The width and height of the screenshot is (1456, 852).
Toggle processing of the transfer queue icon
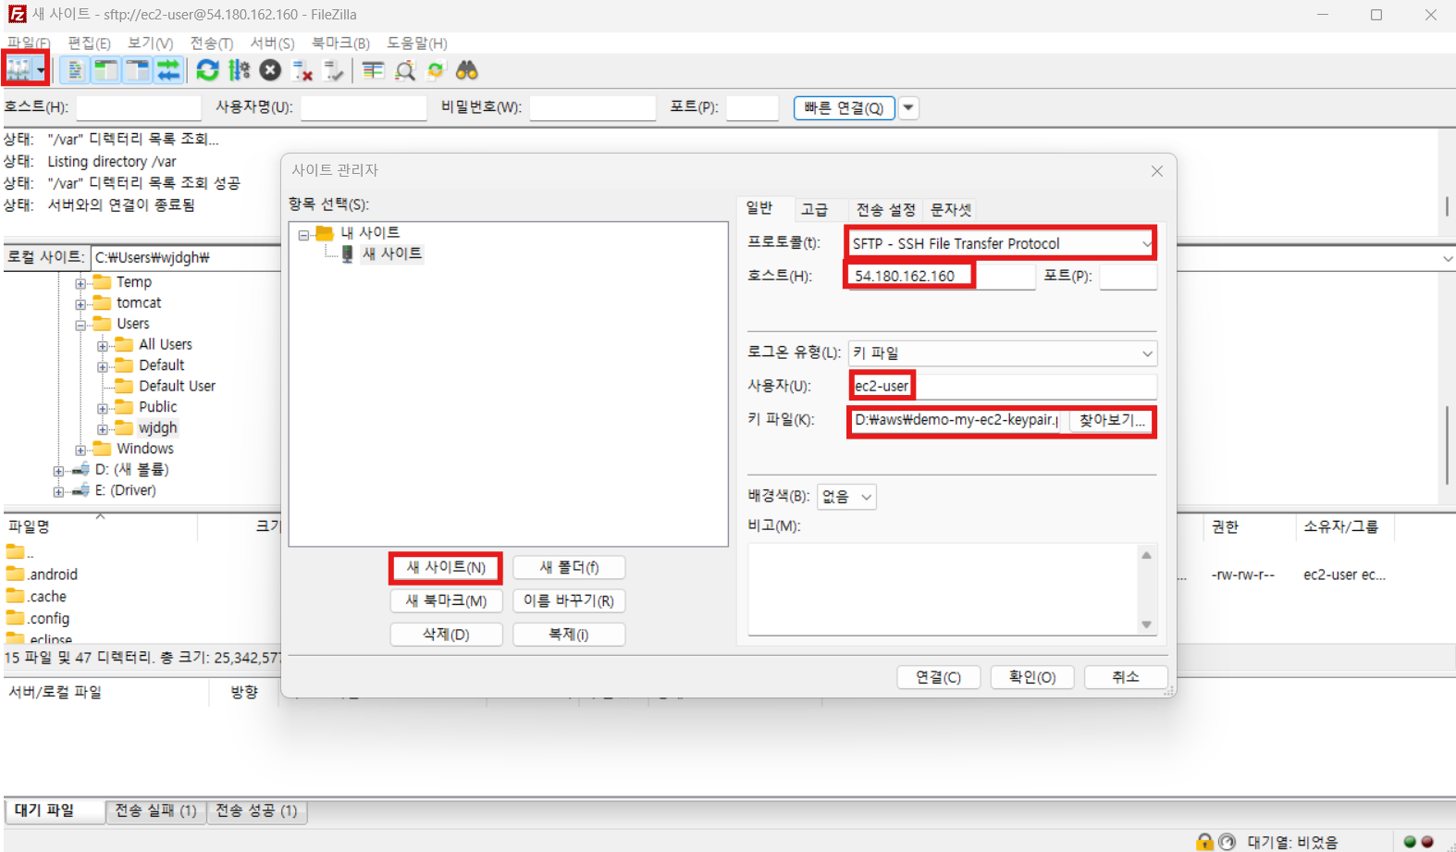(x=240, y=70)
